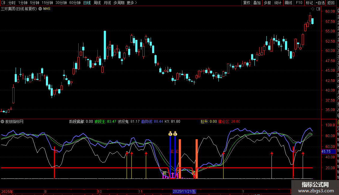
Task: Open the 统计 statistics tool
Action: (278, 3)
